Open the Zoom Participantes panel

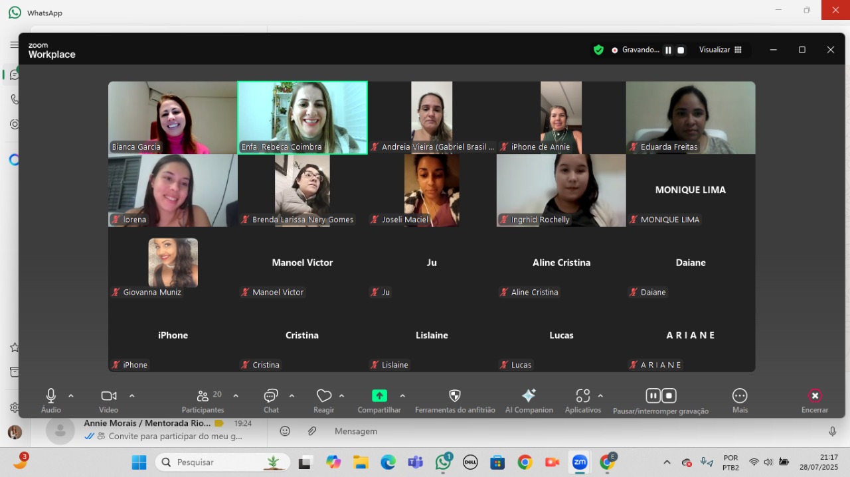203,401
